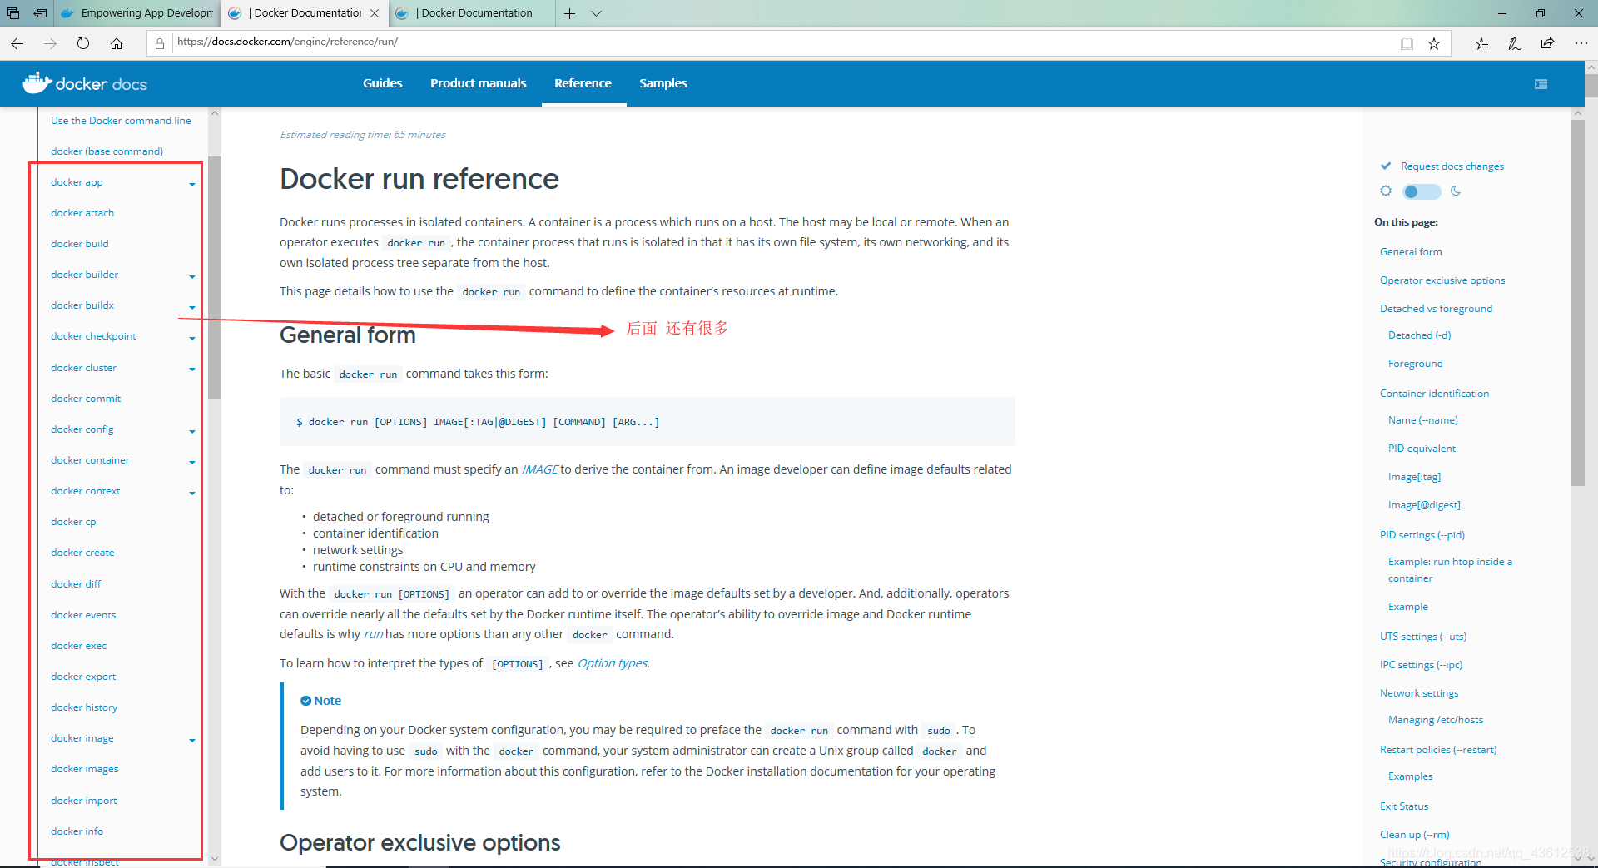Jump to Restart policies (--restart) section
1598x868 pixels.
tap(1438, 750)
